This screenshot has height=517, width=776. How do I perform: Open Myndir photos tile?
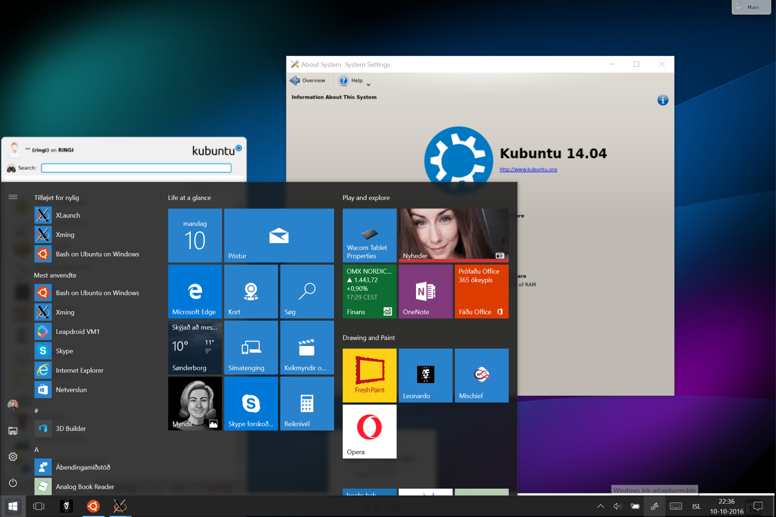(195, 403)
